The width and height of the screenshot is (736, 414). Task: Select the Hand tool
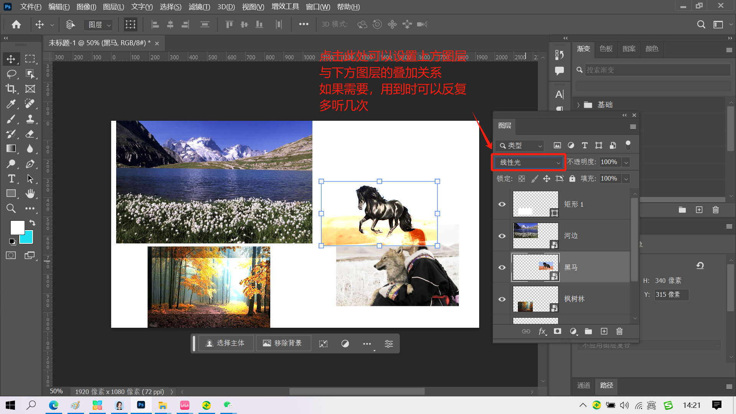(x=30, y=194)
